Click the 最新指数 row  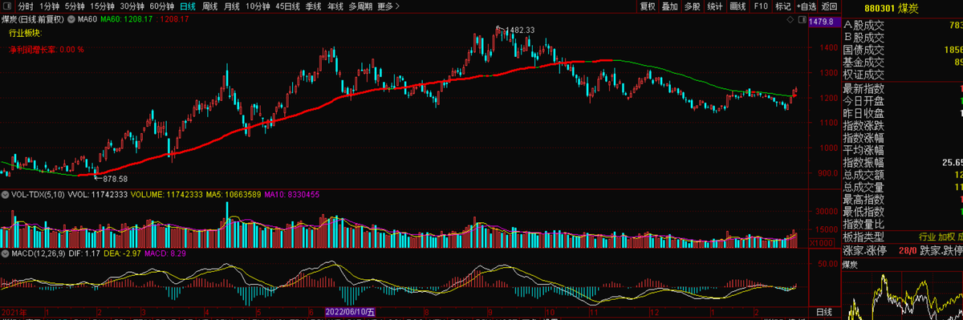click(902, 88)
